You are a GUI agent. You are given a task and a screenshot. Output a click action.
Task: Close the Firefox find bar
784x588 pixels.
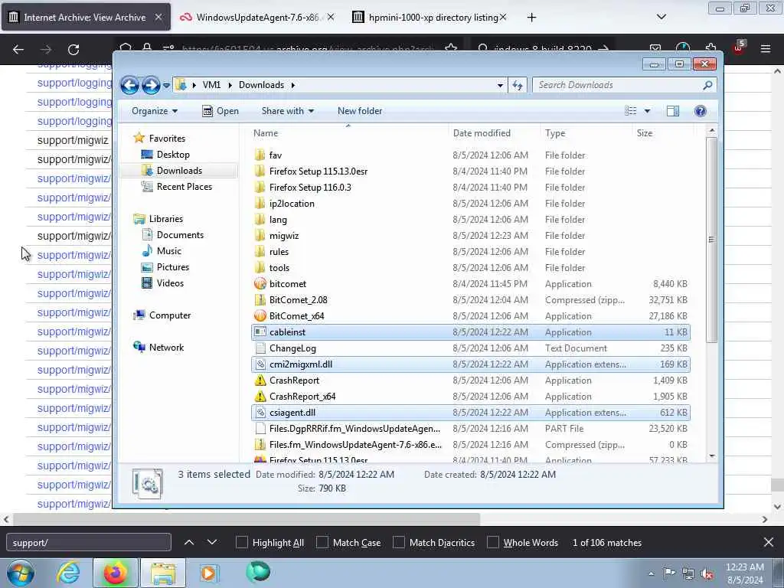pyautogui.click(x=769, y=542)
